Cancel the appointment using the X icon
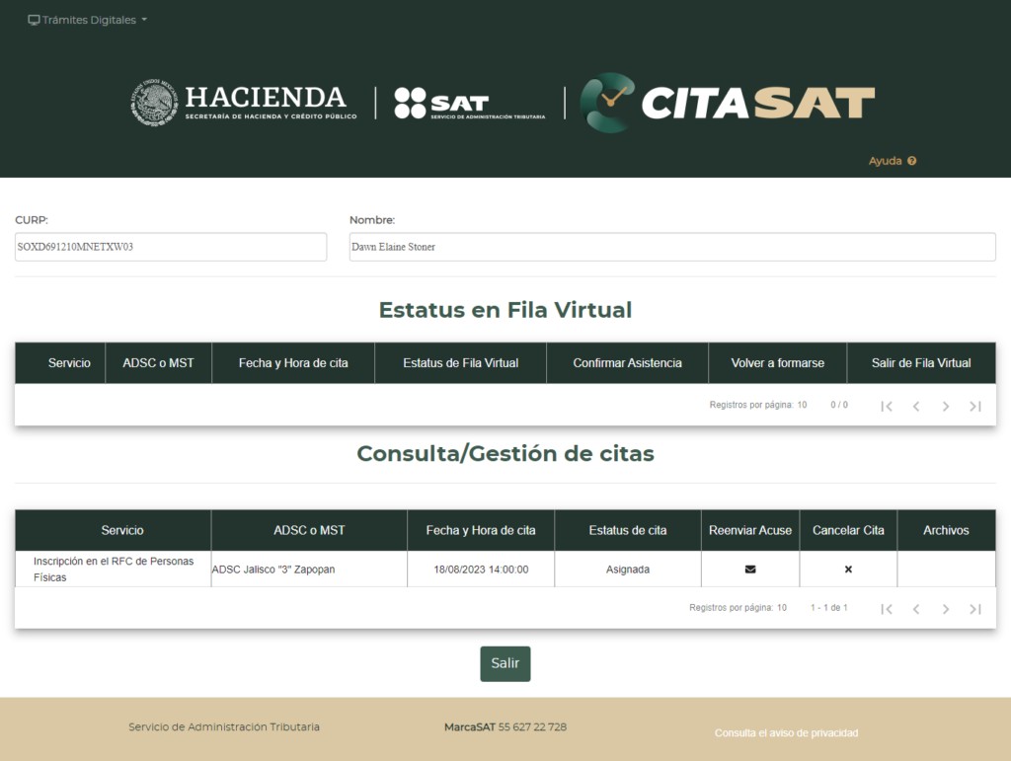The width and height of the screenshot is (1011, 761). tap(848, 570)
